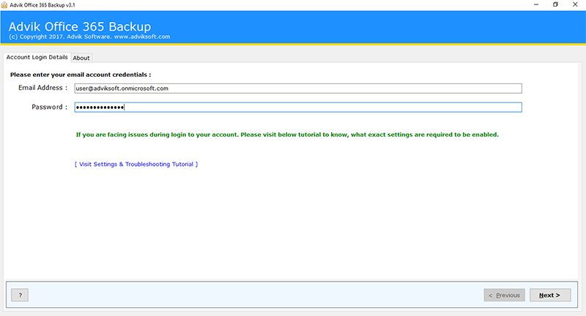586x316 pixels.
Task: Open the Account Login Details tab
Action: click(x=37, y=57)
